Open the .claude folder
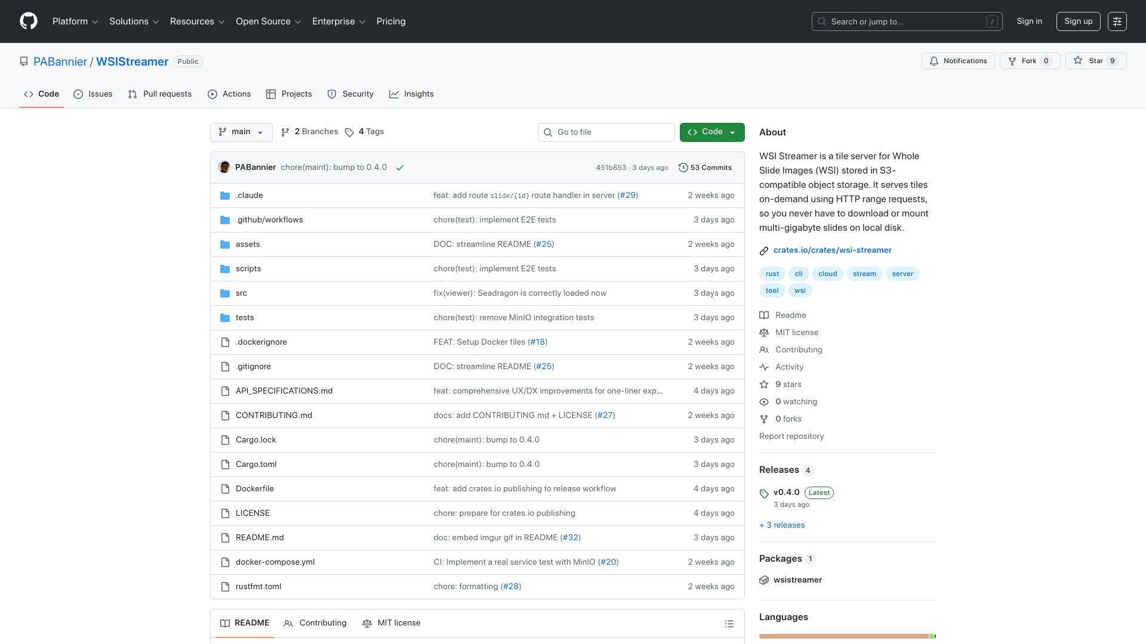1146x644 pixels. tap(249, 196)
